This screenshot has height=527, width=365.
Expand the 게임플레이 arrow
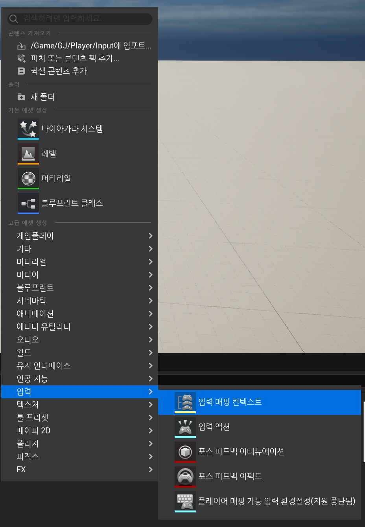(x=150, y=236)
